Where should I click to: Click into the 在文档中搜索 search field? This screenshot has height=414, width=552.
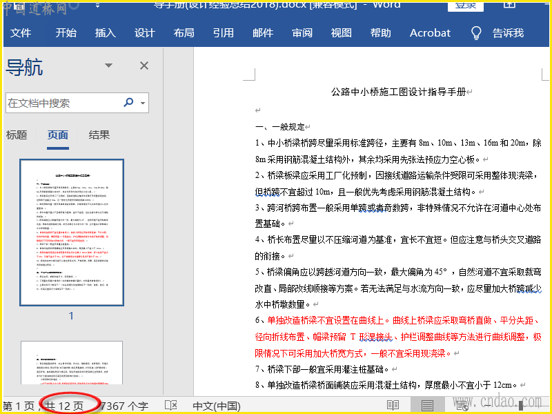[63, 103]
